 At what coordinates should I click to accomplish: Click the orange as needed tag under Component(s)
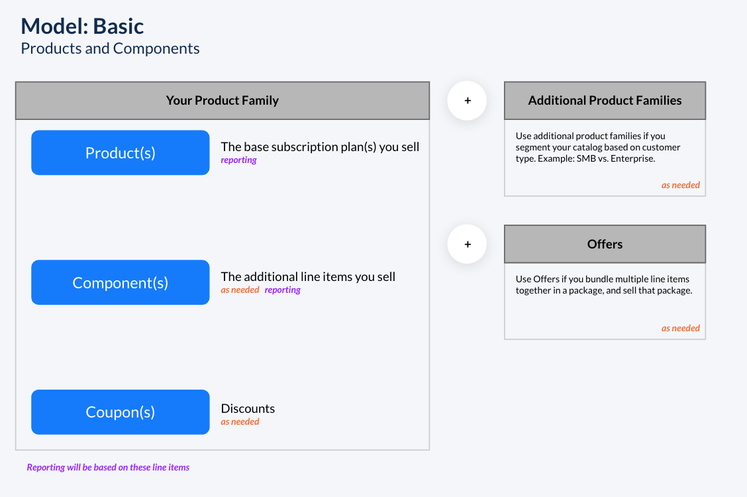(x=240, y=290)
